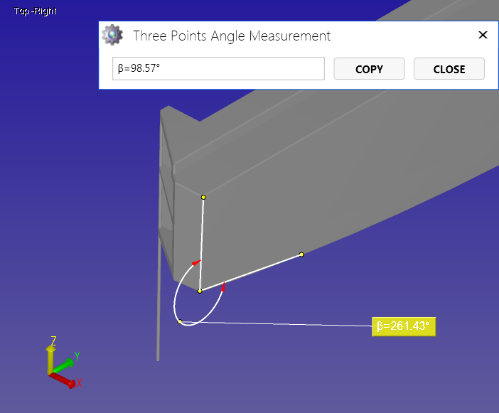Image resolution: width=499 pixels, height=413 pixels.
Task: Dismiss the dialog with the X button
Action: [483, 35]
